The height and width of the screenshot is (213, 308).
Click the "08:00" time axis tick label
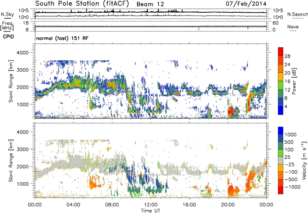[x=112, y=205]
